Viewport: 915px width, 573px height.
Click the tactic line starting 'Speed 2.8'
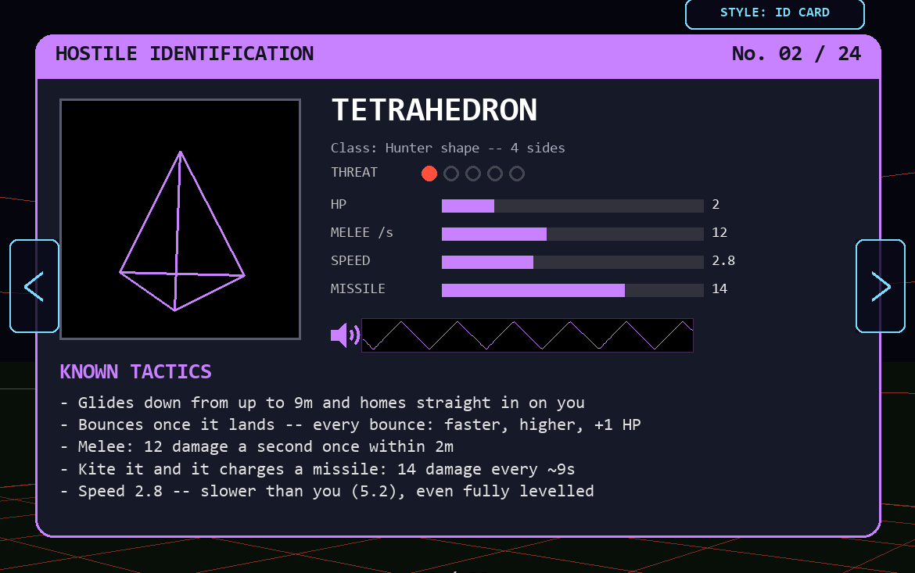328,491
